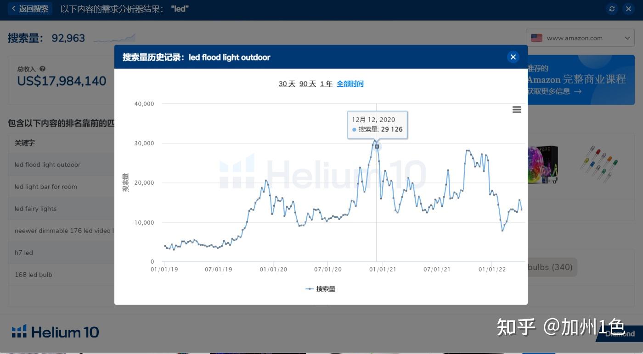Close the search volume history dialog
This screenshot has width=643, height=354.
[x=513, y=57]
